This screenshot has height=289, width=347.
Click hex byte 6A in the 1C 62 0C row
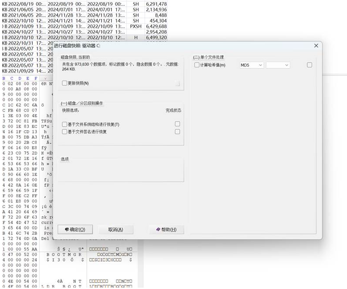point(34,105)
